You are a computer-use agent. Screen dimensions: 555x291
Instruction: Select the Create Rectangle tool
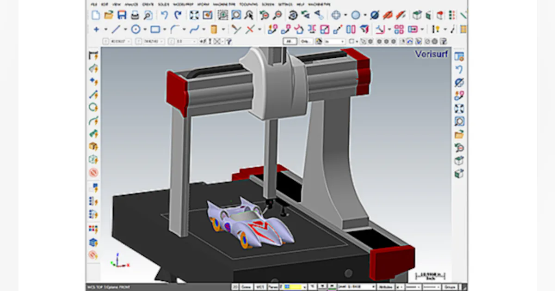pos(155,29)
